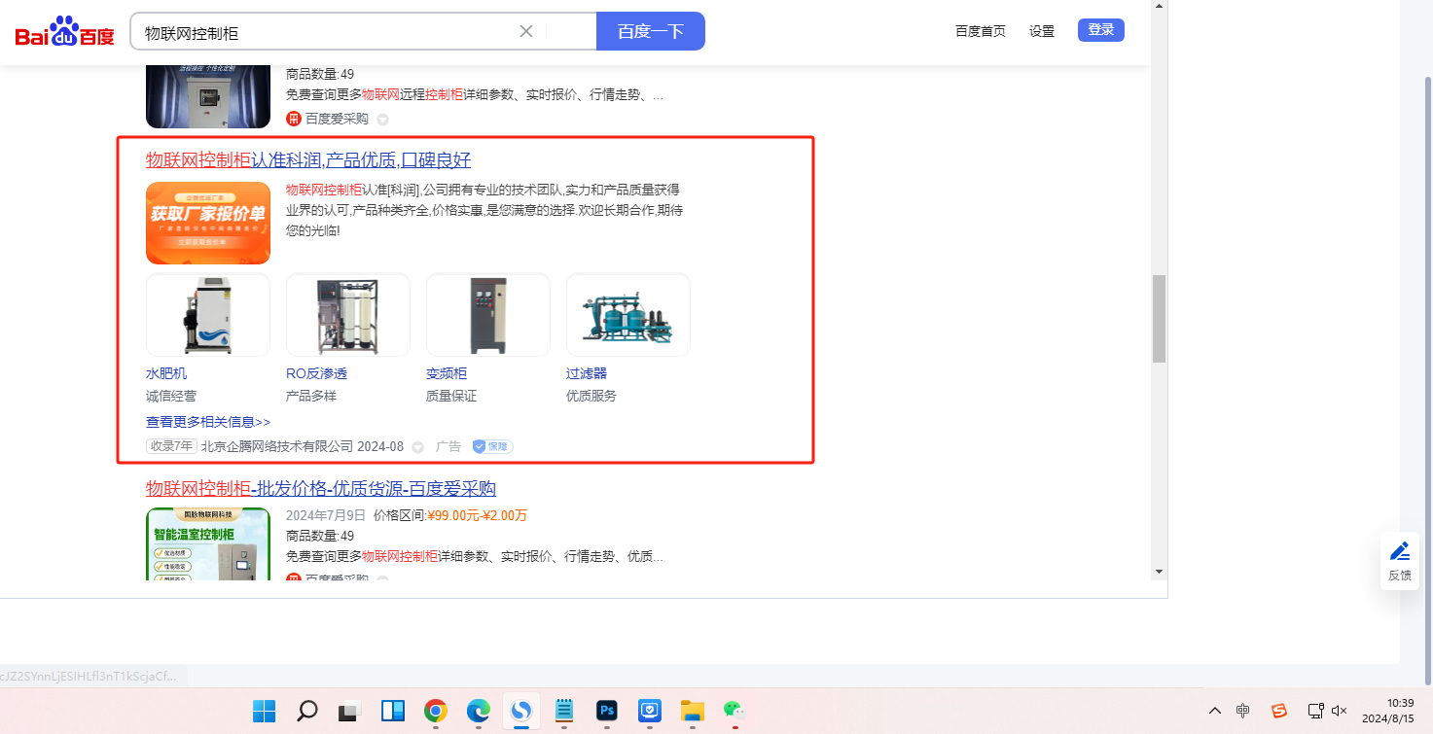Open the Widgets panel on the taskbar
The width and height of the screenshot is (1433, 734).
coord(392,711)
